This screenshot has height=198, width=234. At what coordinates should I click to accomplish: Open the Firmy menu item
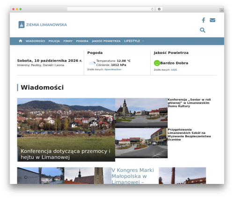(68, 41)
